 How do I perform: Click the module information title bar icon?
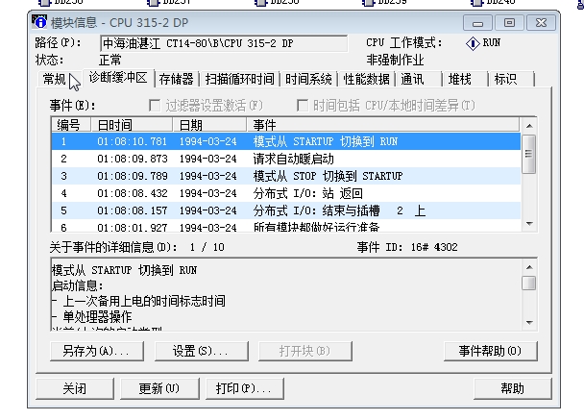39,21
